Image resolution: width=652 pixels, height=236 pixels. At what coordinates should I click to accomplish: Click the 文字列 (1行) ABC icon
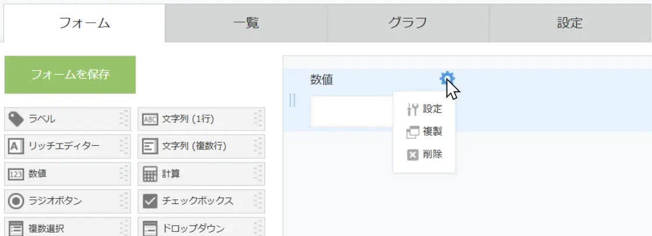[150, 120]
